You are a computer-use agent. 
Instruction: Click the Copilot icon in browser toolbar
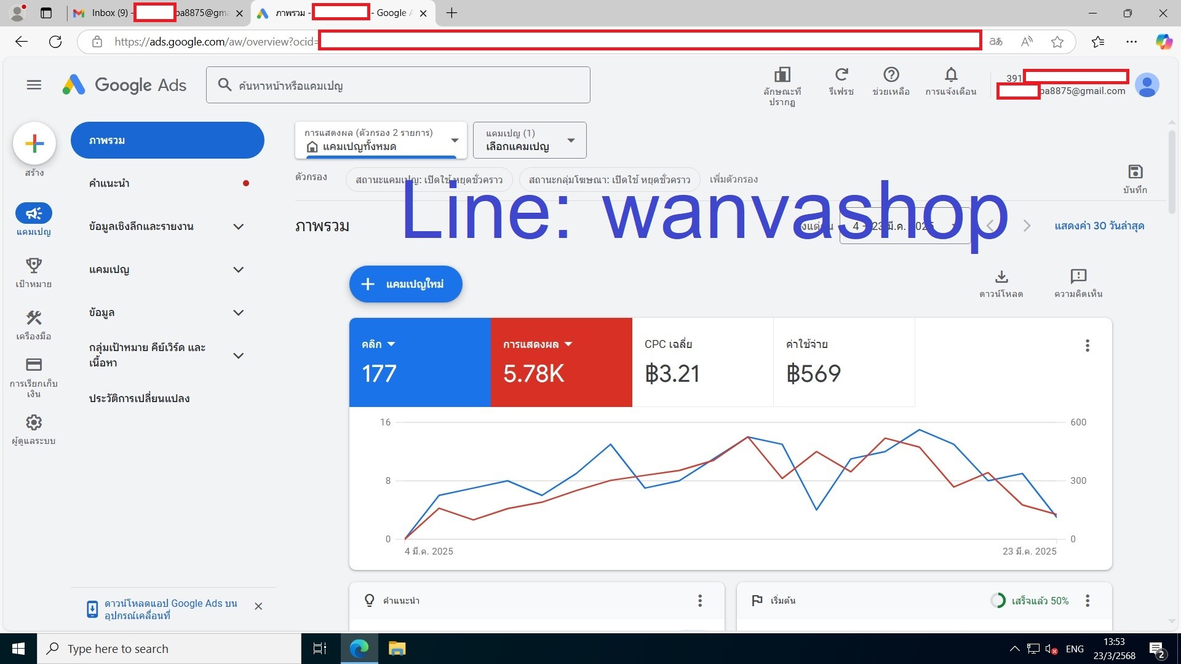[x=1164, y=42]
